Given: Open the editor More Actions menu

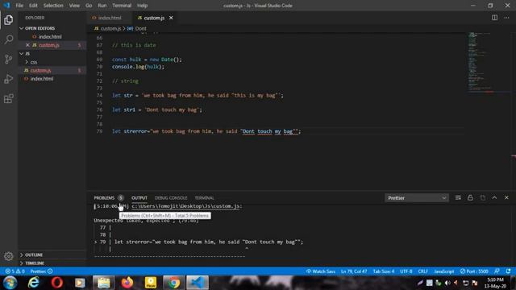Looking at the screenshot, I should pos(506,18).
